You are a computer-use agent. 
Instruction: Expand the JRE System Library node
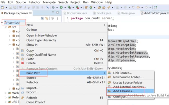(6, 102)
